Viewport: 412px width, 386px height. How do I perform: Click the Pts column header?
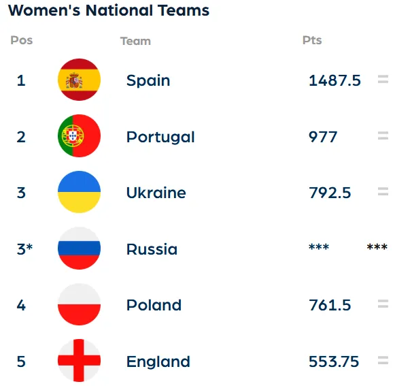pyautogui.click(x=312, y=40)
